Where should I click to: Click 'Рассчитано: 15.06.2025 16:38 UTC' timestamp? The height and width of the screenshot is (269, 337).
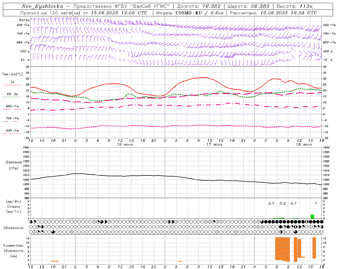coord(273,13)
